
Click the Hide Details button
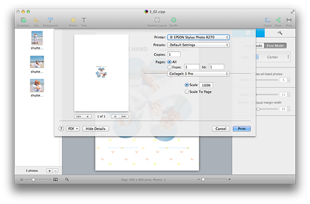coord(96,129)
